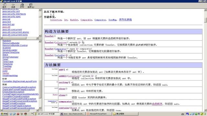207x116 pixels.
Task: Click the Collection link under 另请参见
Action: point(56,20)
